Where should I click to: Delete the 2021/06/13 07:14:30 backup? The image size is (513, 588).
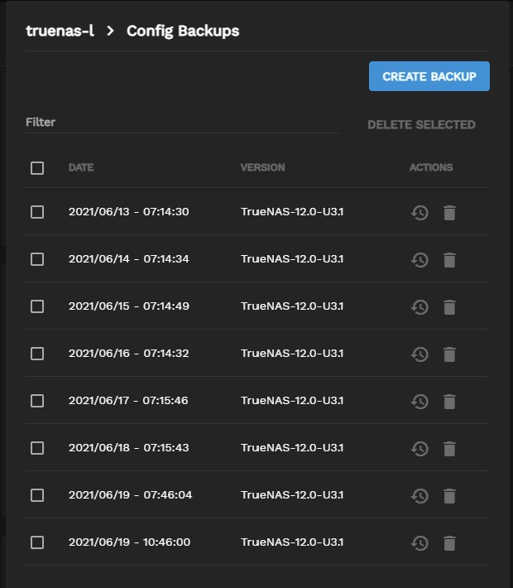(449, 213)
